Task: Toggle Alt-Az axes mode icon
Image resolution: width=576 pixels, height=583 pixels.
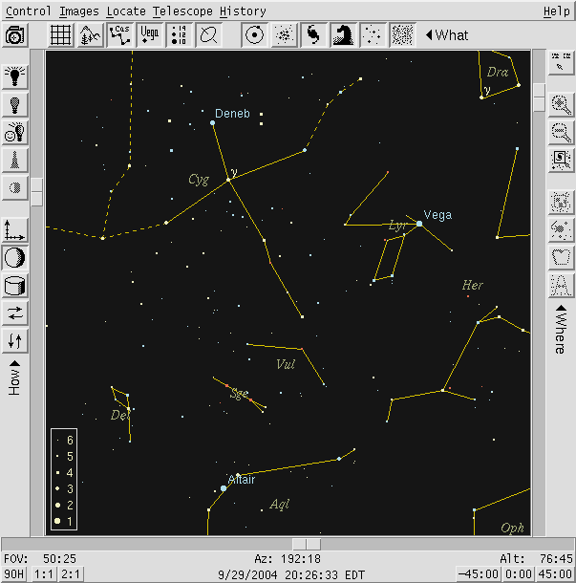Action: (x=15, y=230)
